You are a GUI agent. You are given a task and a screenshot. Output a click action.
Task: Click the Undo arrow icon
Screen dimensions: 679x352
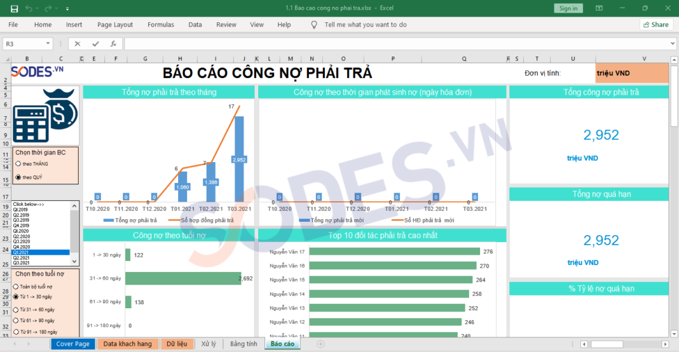point(29,9)
